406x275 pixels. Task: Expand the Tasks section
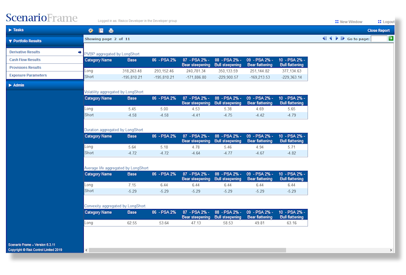point(45,30)
